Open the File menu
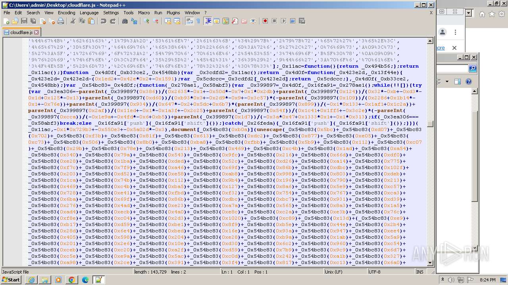The image size is (508, 285). (x=7, y=13)
